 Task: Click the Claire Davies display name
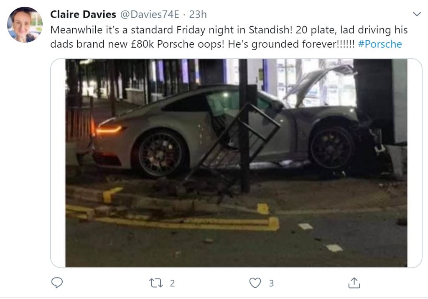click(x=83, y=14)
